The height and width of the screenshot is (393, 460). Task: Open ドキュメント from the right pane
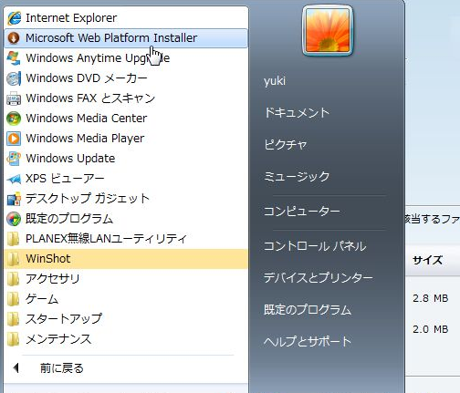297,113
